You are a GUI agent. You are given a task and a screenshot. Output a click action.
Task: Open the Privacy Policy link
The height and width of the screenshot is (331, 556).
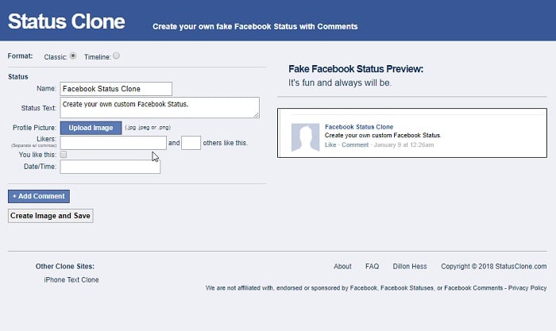(x=527, y=288)
